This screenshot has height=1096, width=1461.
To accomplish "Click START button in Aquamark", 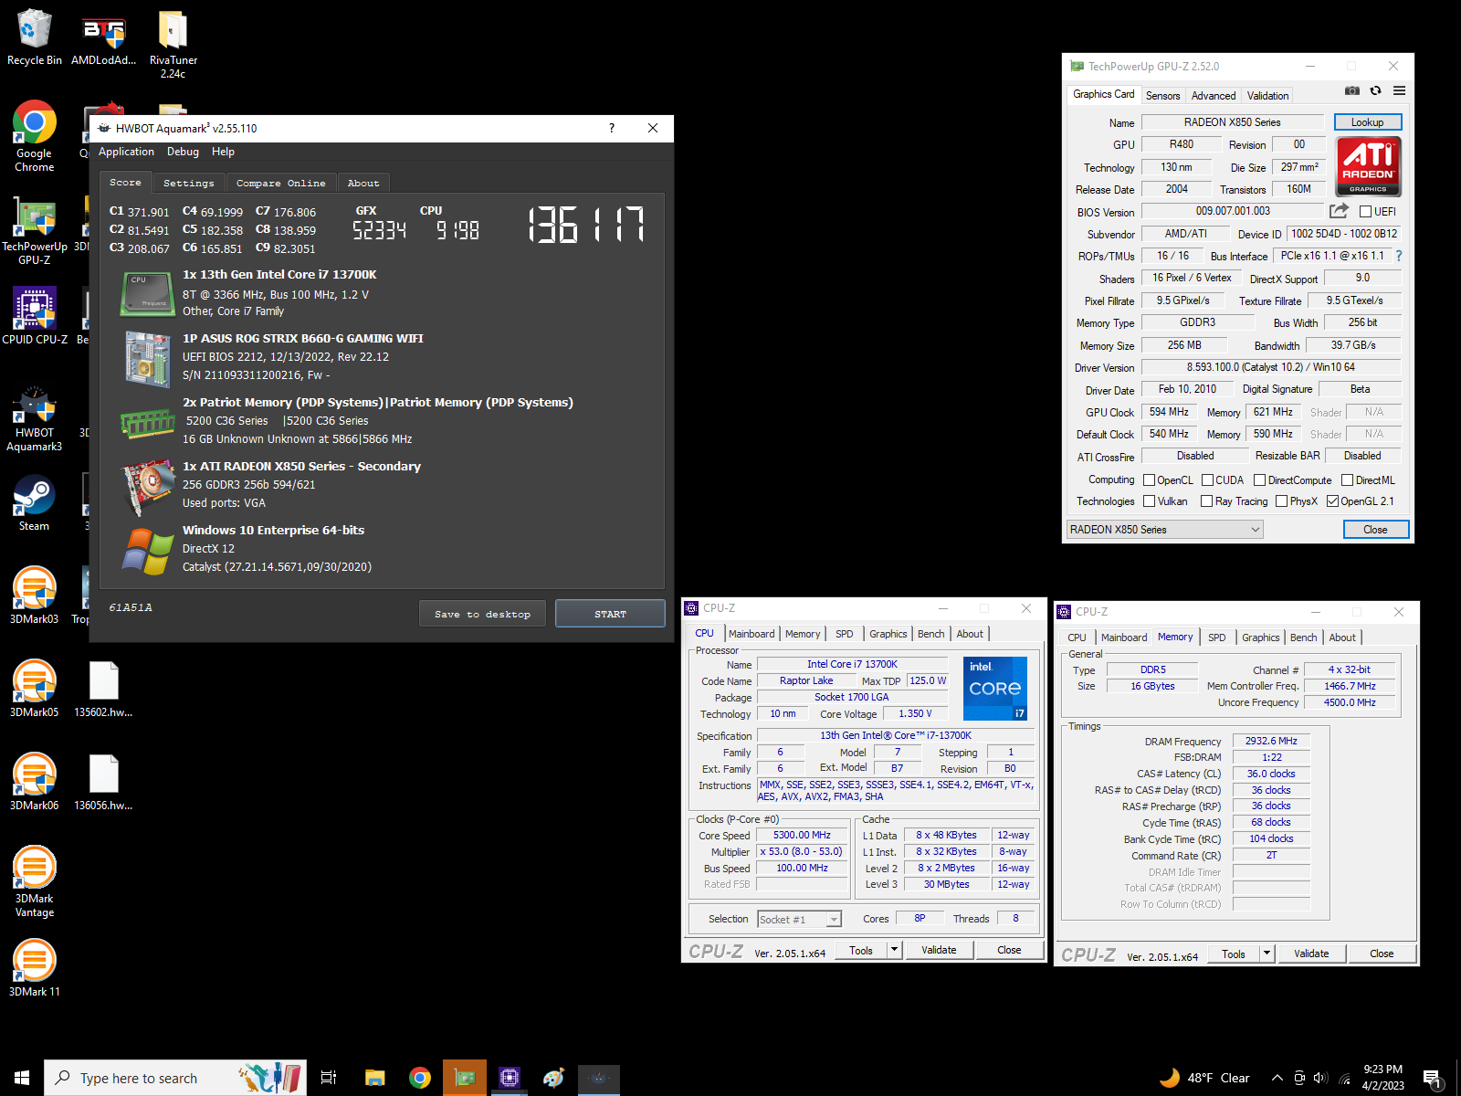I will tap(610, 614).
